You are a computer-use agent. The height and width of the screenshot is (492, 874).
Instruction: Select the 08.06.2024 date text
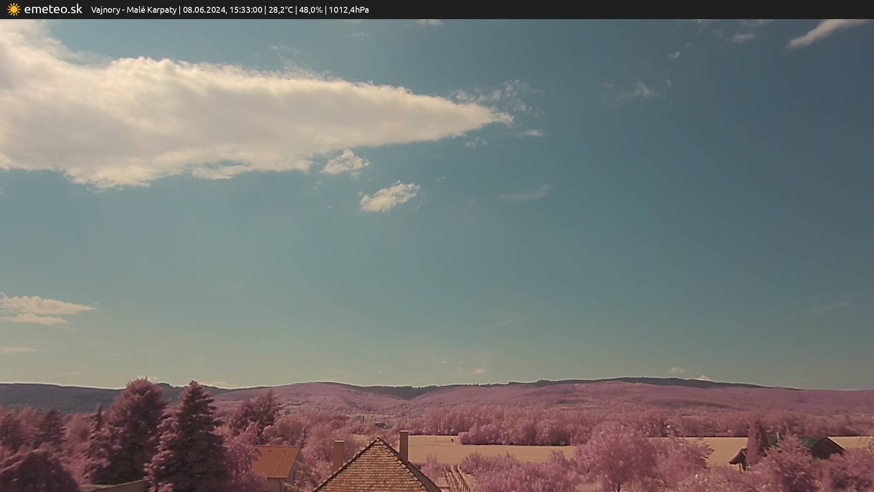pos(204,10)
